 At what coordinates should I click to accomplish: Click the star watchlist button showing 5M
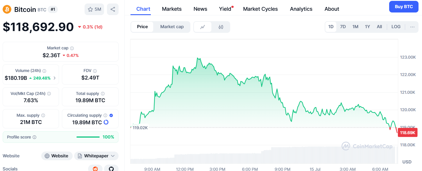point(94,9)
